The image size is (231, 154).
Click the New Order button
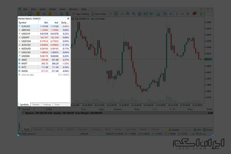click(x=99, y=14)
